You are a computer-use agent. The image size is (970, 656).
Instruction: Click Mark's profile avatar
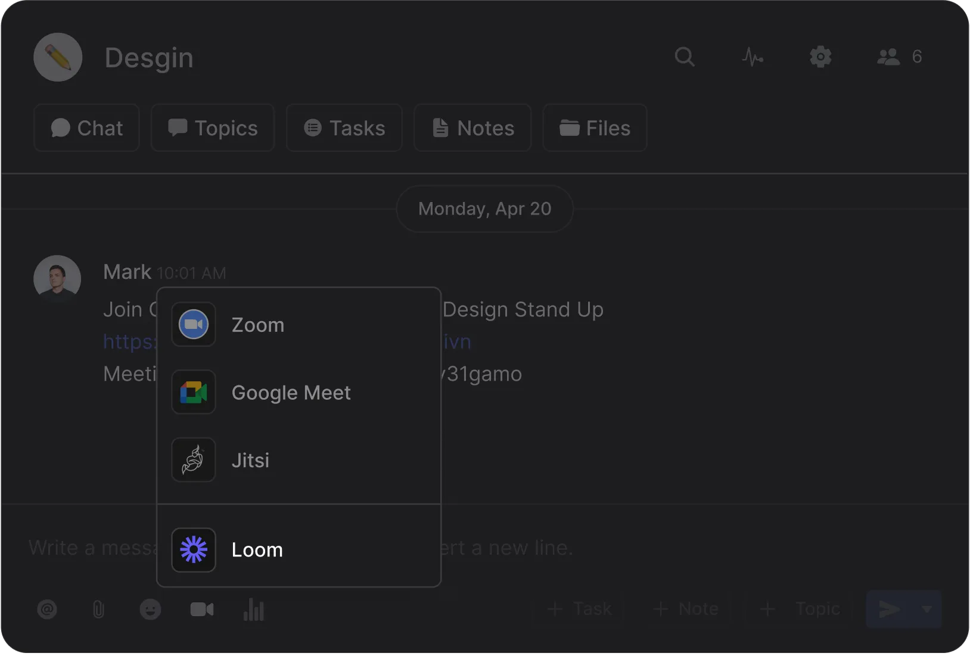coord(57,279)
